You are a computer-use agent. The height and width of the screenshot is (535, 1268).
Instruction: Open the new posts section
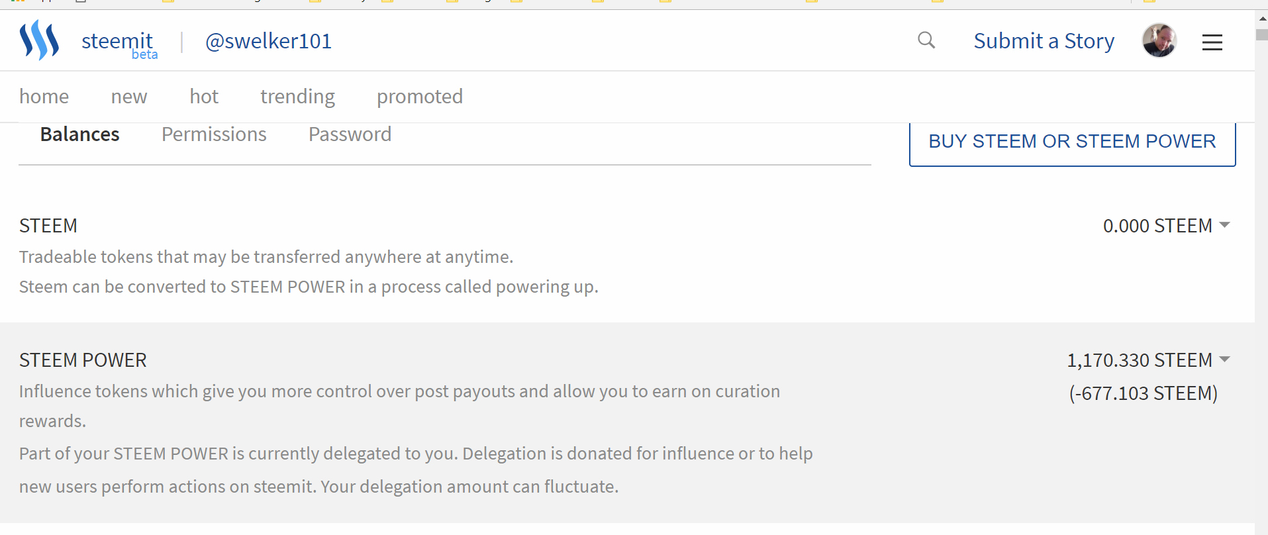coord(129,97)
